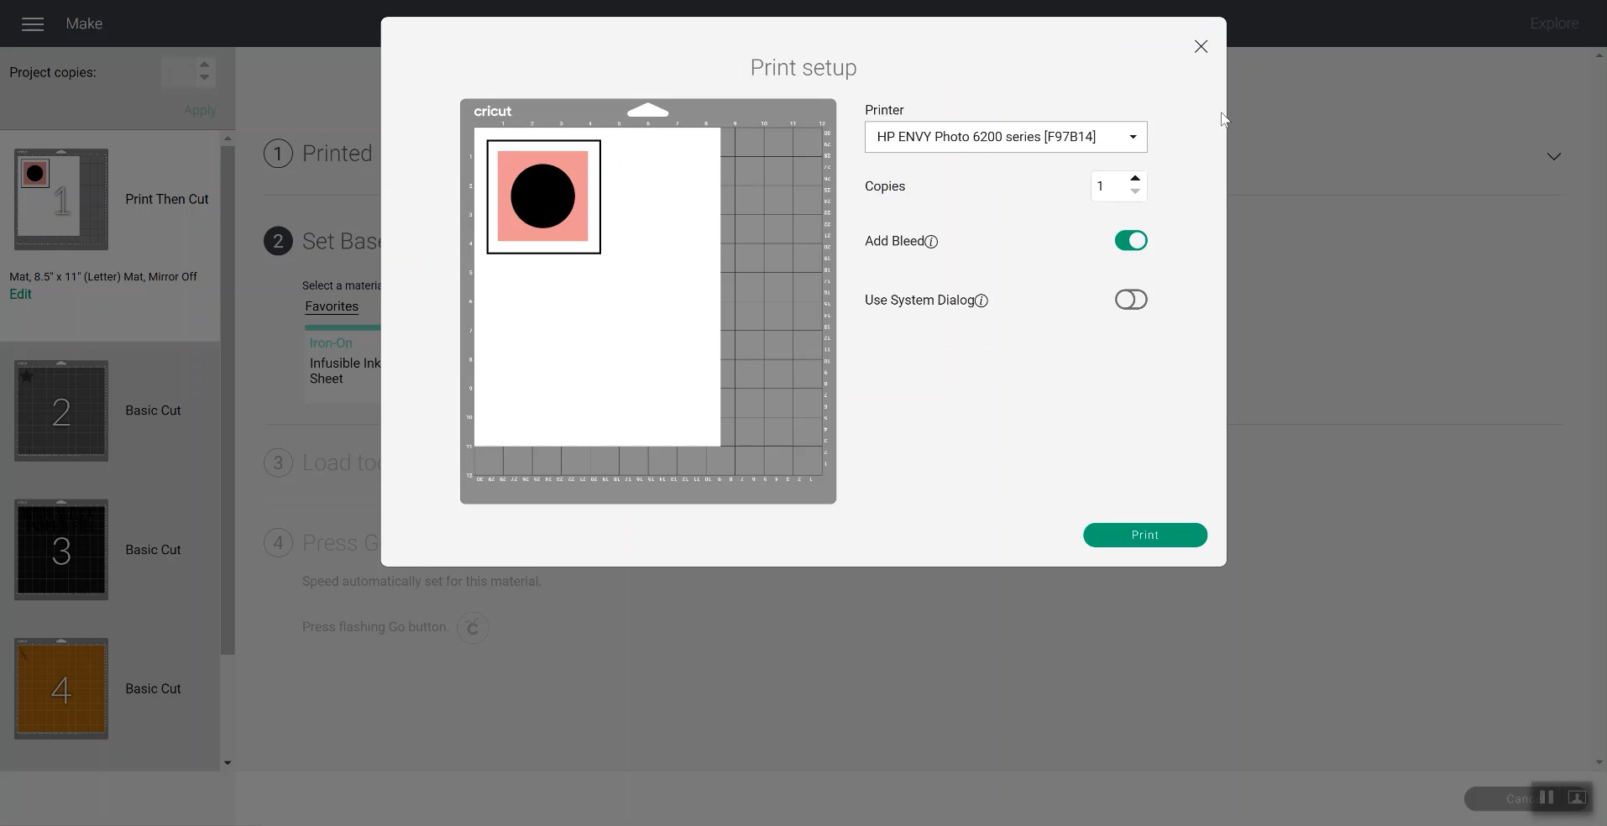Decrease Project copies with down arrow
Screen dimensions: 1607x826
[204, 78]
